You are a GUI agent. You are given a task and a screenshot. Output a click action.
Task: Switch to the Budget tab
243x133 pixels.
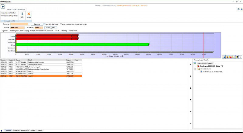coord(33,31)
